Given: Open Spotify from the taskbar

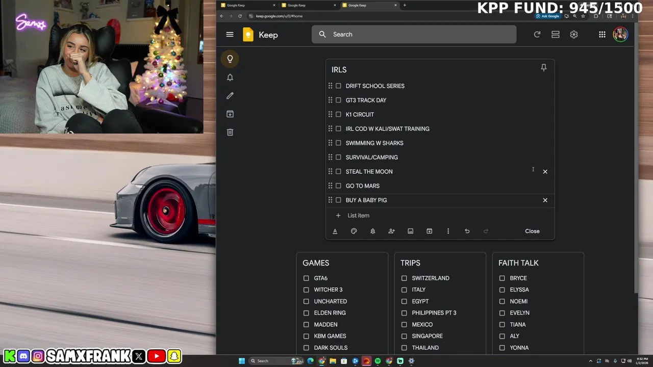Looking at the screenshot, I should pos(378,361).
